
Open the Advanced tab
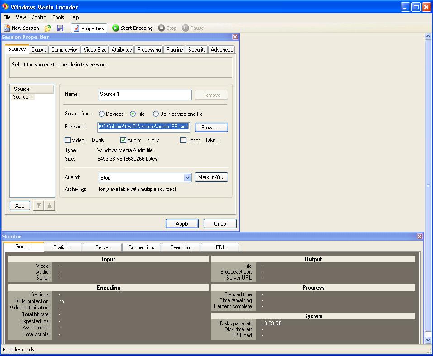point(222,50)
